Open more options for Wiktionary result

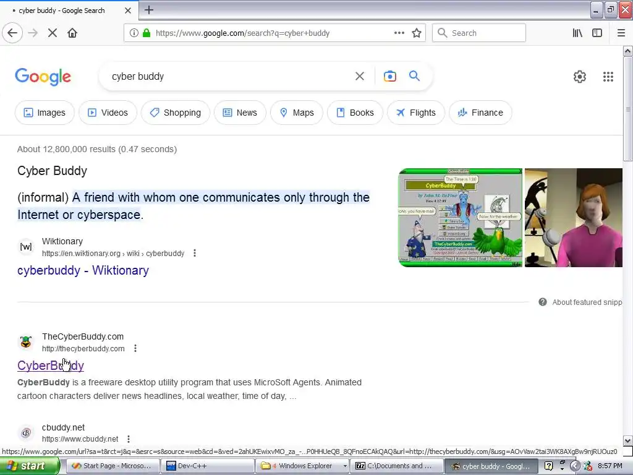tap(195, 253)
